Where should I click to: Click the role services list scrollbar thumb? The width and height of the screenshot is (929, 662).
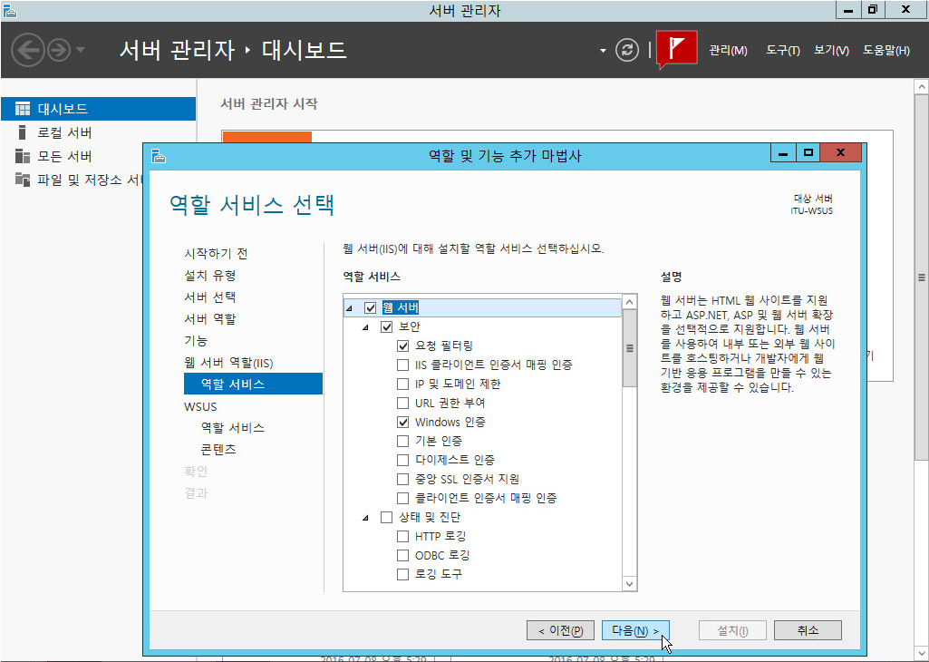630,349
